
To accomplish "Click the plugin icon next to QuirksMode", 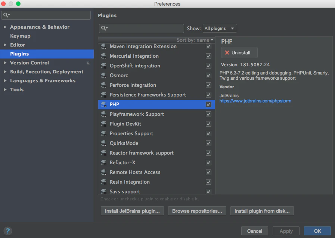I will click(103, 143).
